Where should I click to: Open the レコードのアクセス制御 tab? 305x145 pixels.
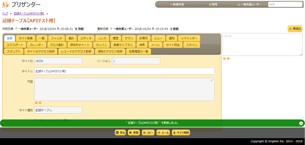tap(76, 52)
